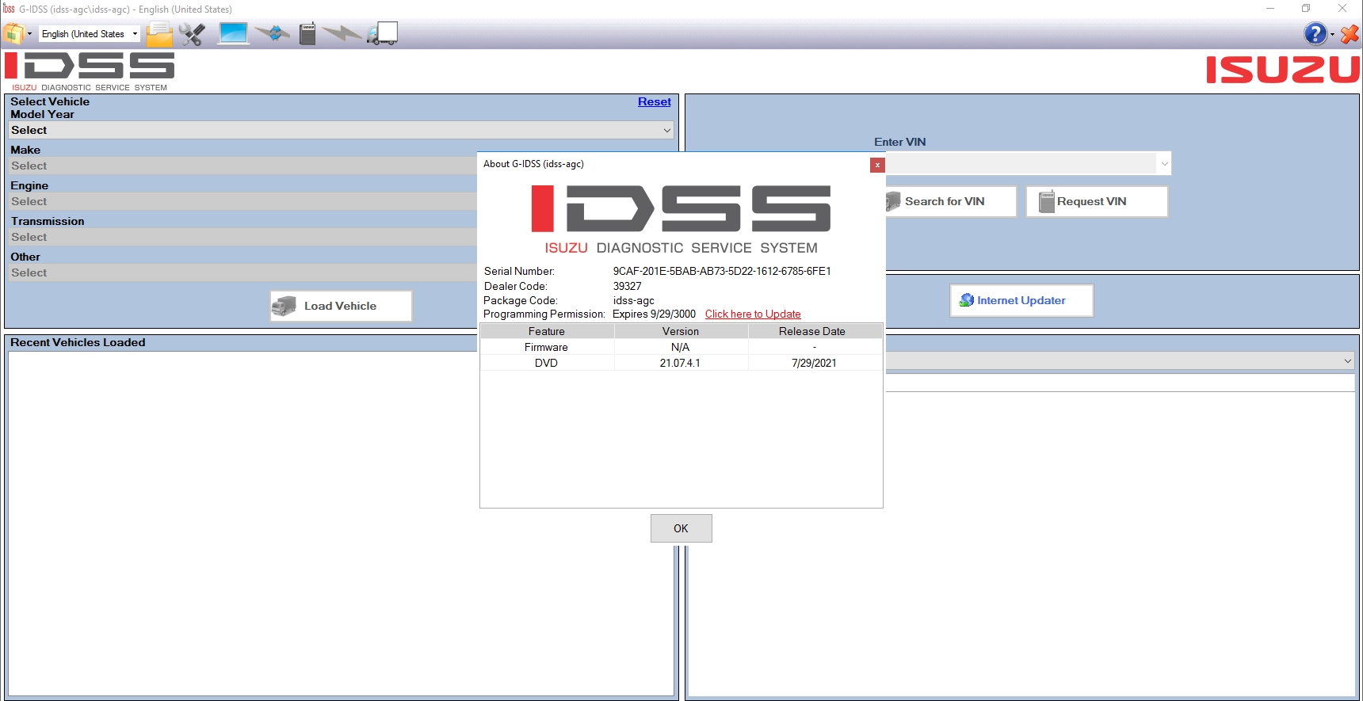Open the English (United States) language dropdown
The image size is (1363, 701).
[x=90, y=34]
